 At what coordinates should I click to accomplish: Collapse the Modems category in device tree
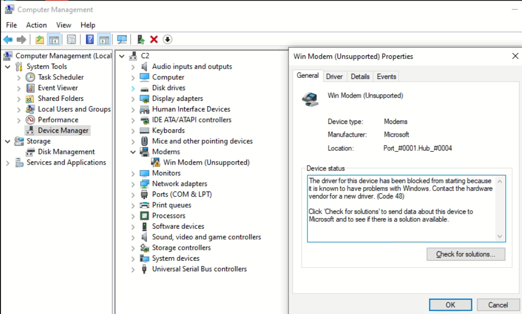133,152
